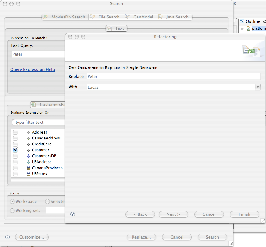
Task: Open the With replacement dropdown
Action: 258,87
